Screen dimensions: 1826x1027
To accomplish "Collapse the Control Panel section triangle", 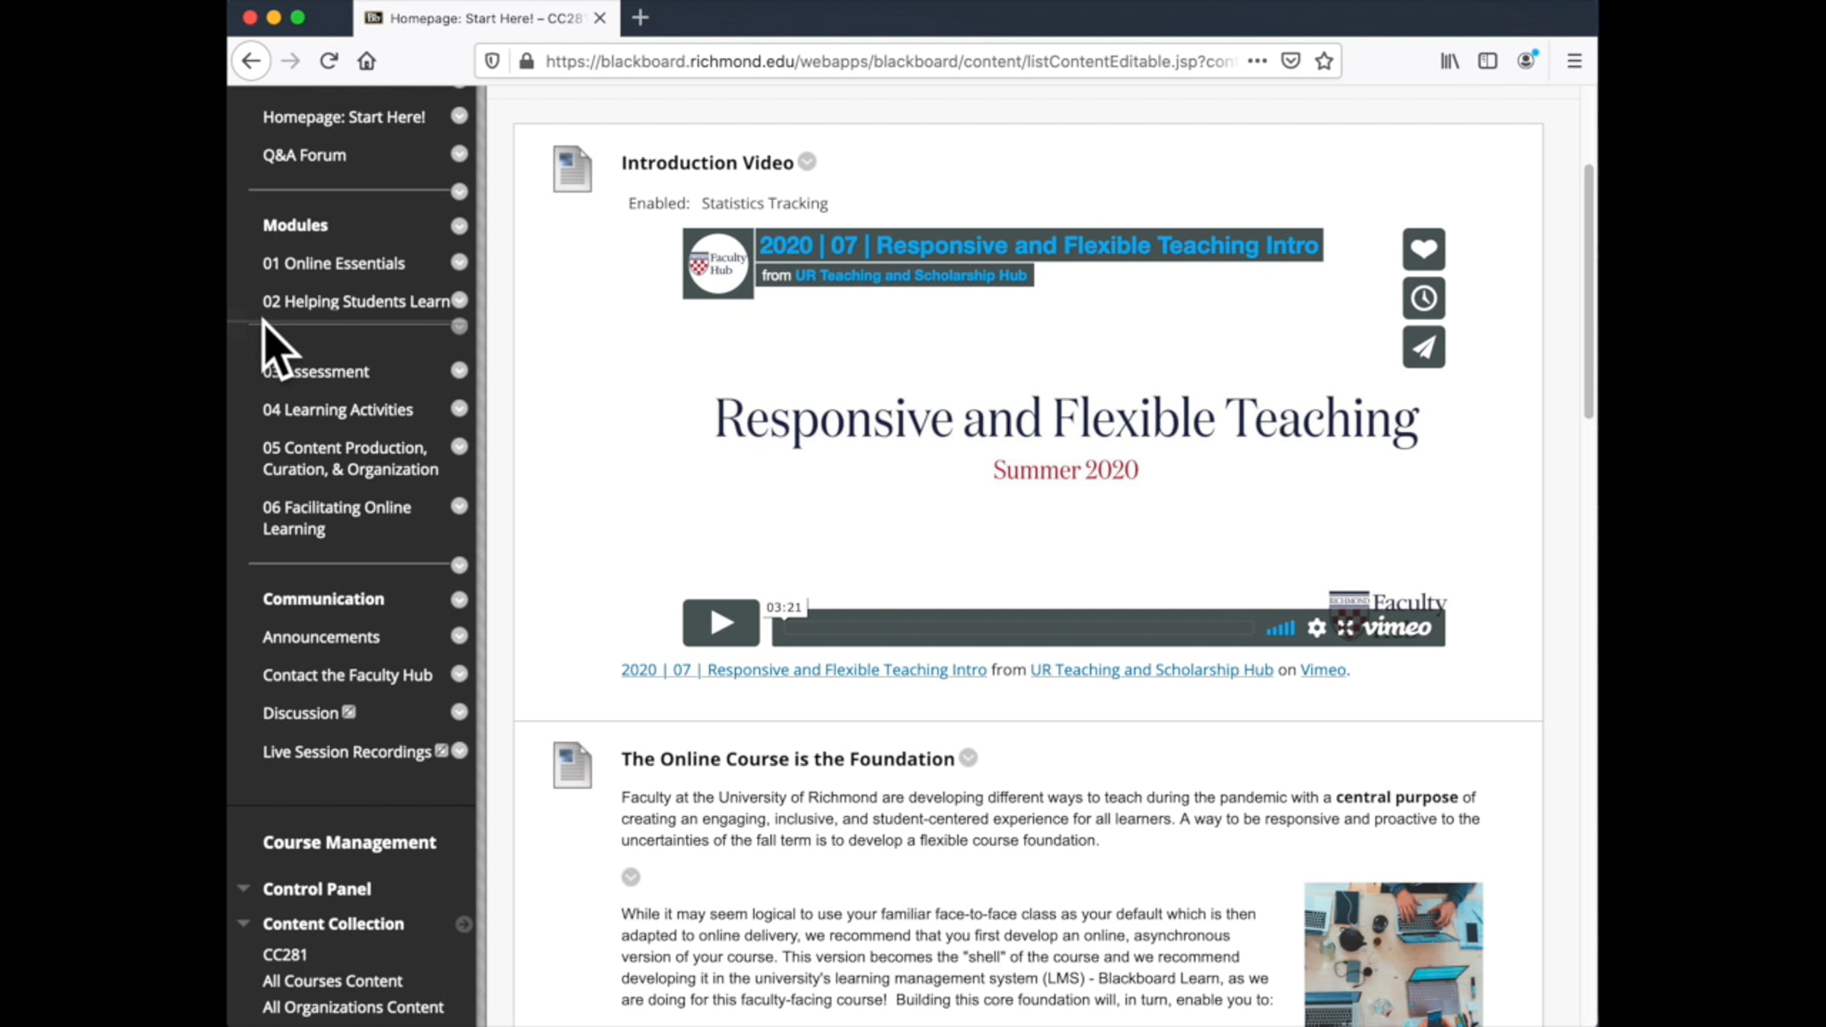I will 243,888.
